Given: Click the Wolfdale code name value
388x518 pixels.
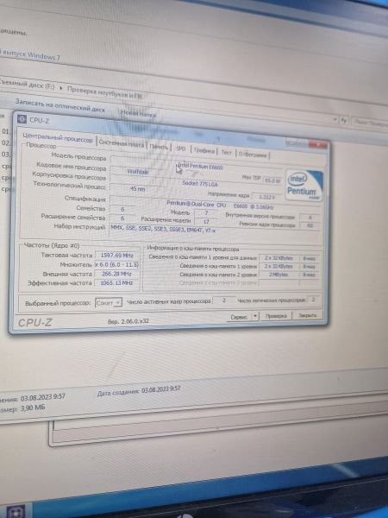Looking at the screenshot, I should [x=138, y=172].
